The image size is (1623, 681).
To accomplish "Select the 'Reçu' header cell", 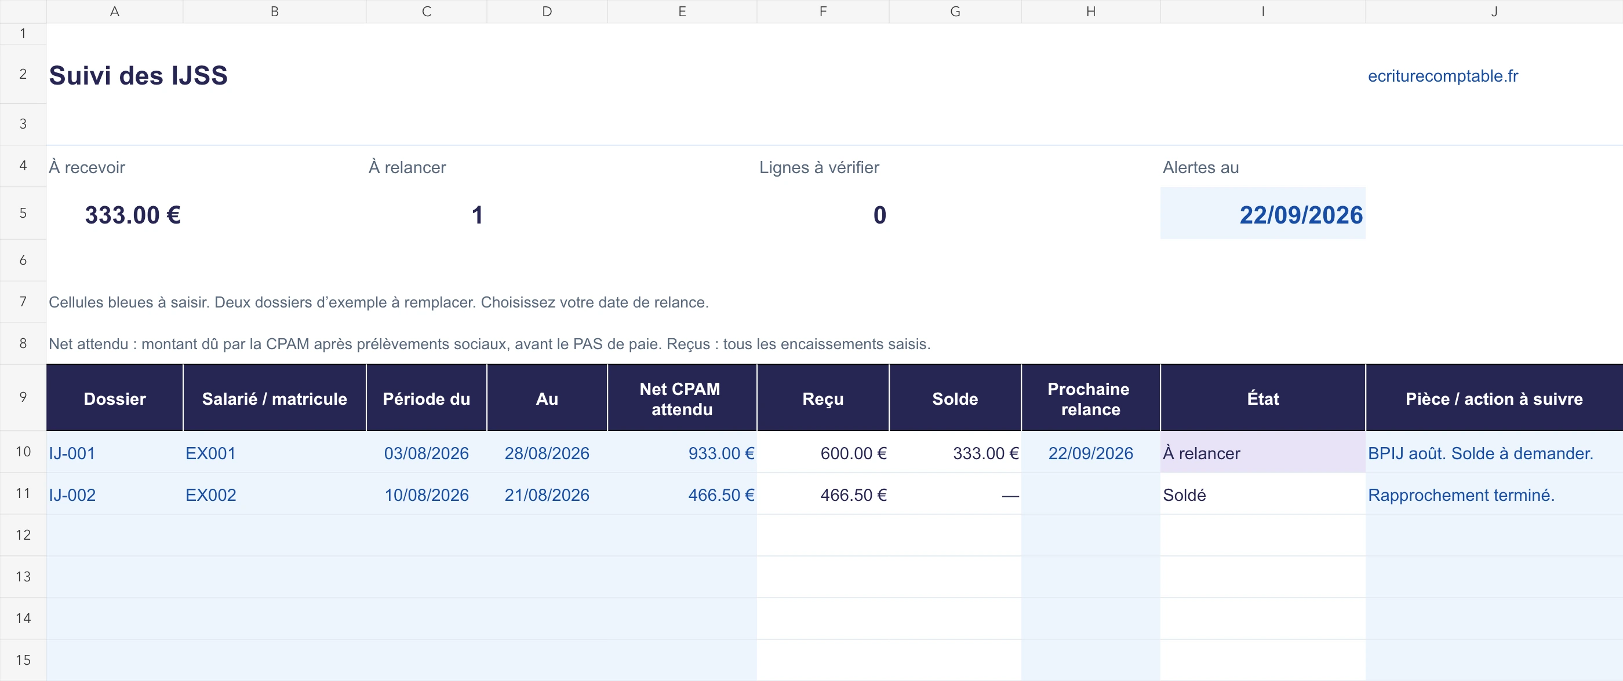I will (823, 398).
